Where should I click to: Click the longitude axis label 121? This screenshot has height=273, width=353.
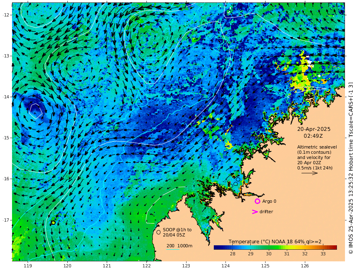click(x=107, y=266)
